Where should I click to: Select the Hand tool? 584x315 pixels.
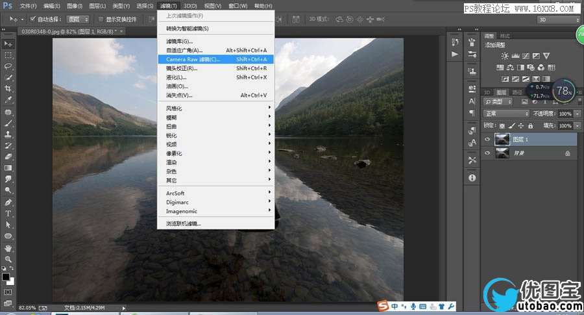pos(8,248)
